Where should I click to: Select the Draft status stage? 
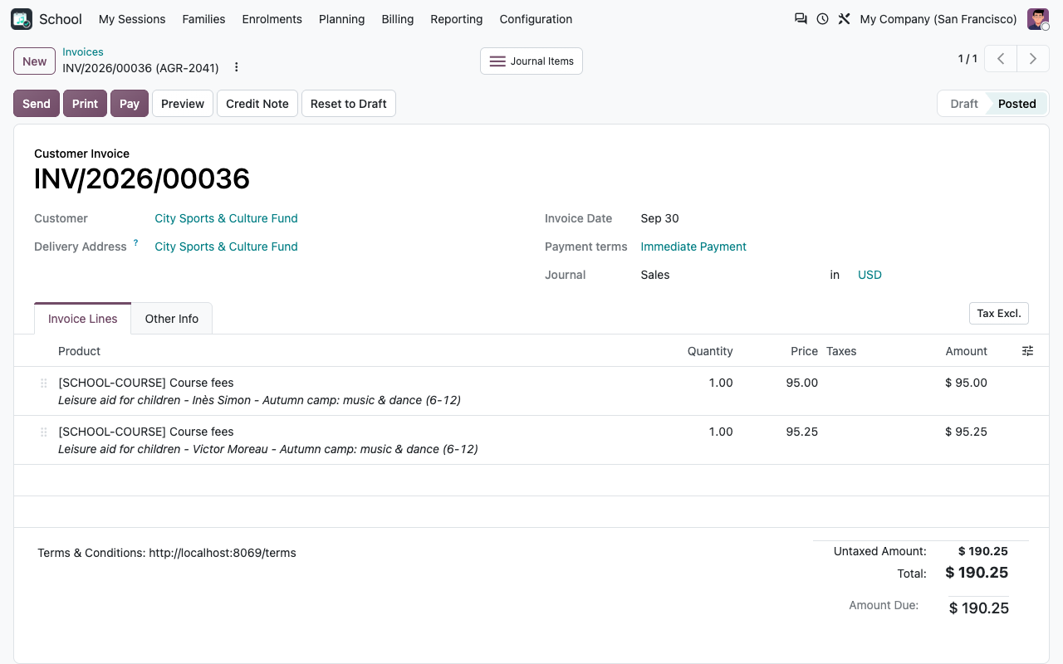[x=964, y=104]
